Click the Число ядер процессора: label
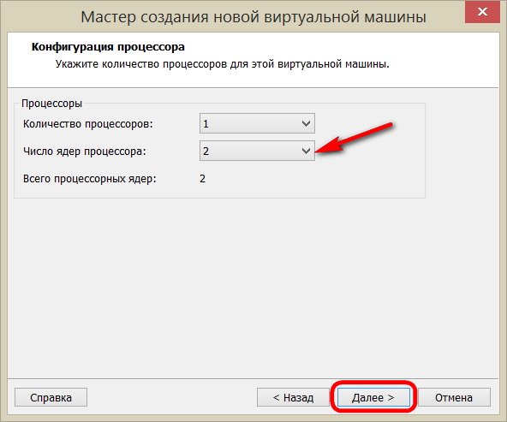This screenshot has height=422, width=507. [85, 152]
